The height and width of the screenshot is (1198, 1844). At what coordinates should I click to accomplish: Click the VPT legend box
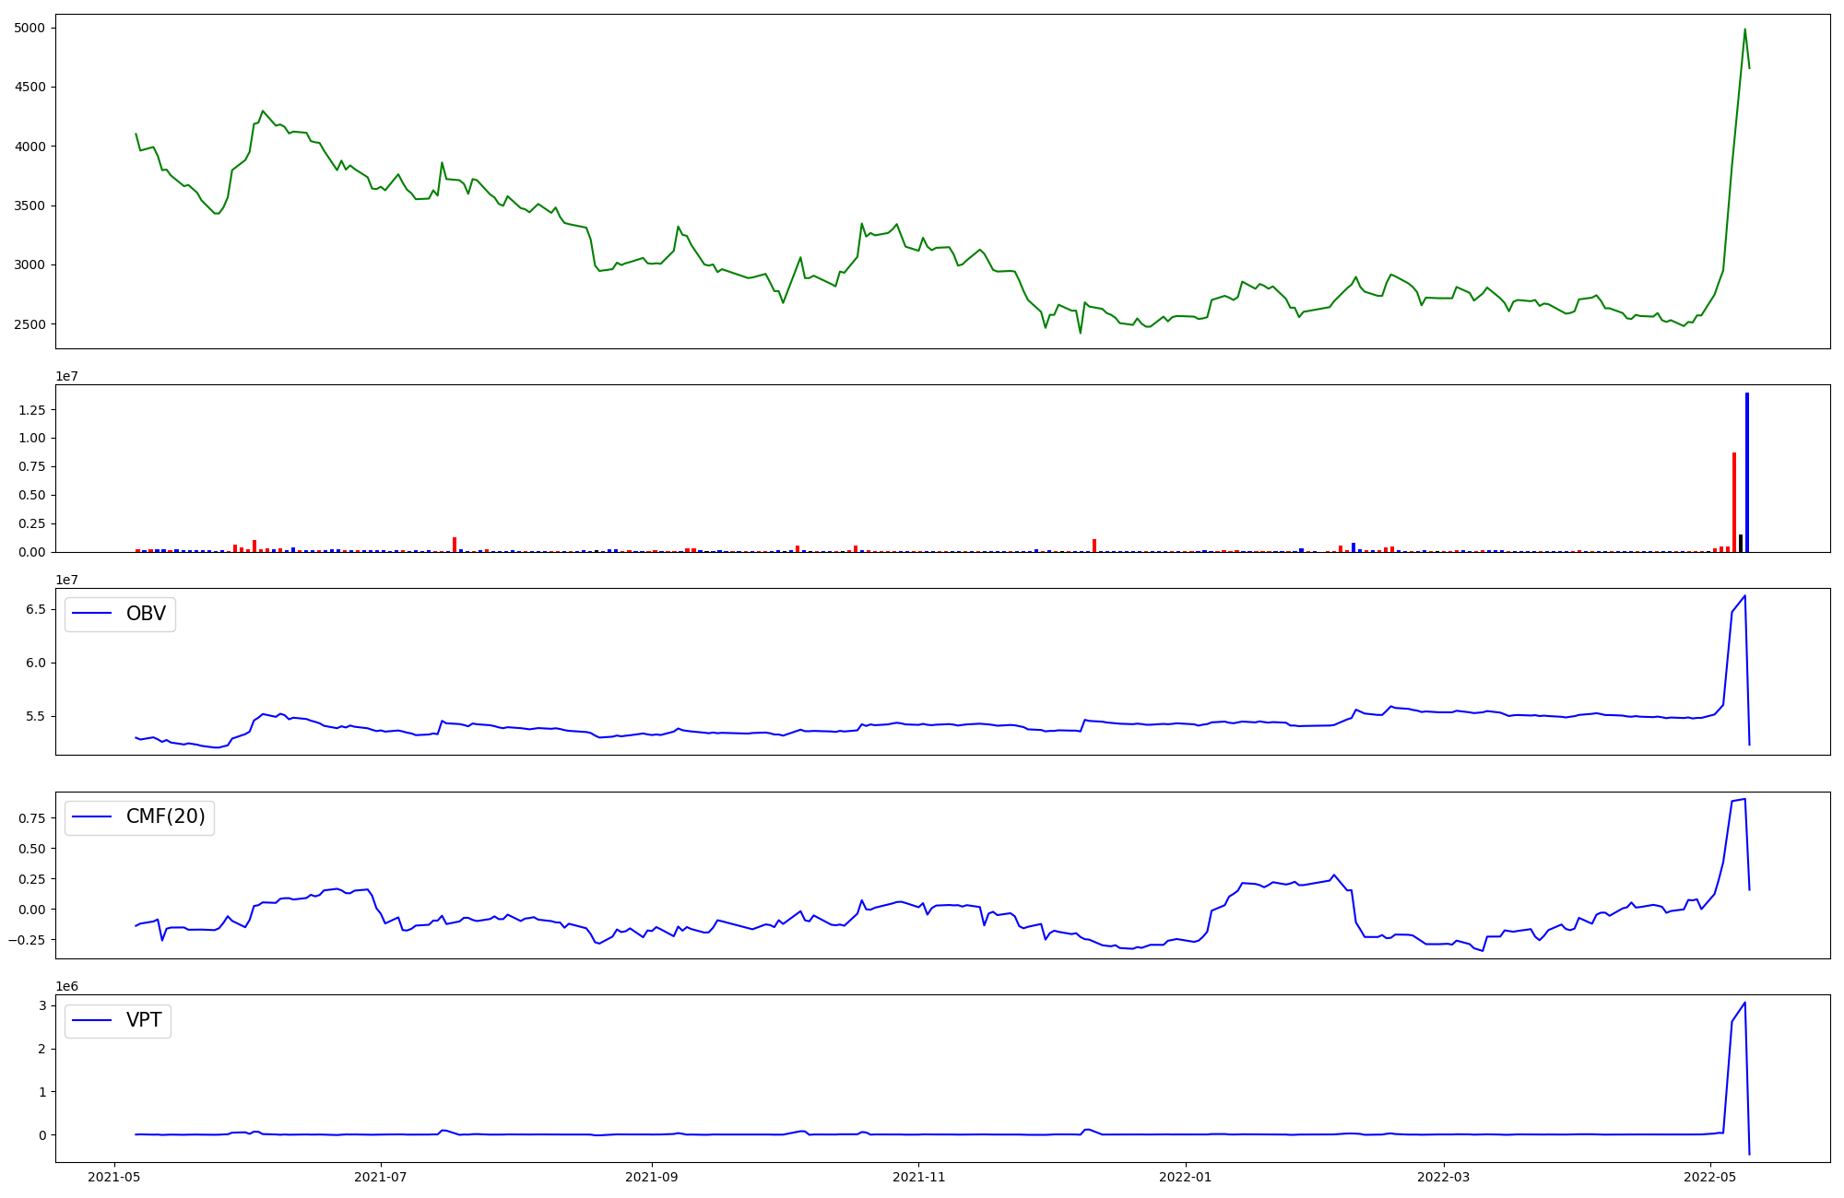(118, 1021)
